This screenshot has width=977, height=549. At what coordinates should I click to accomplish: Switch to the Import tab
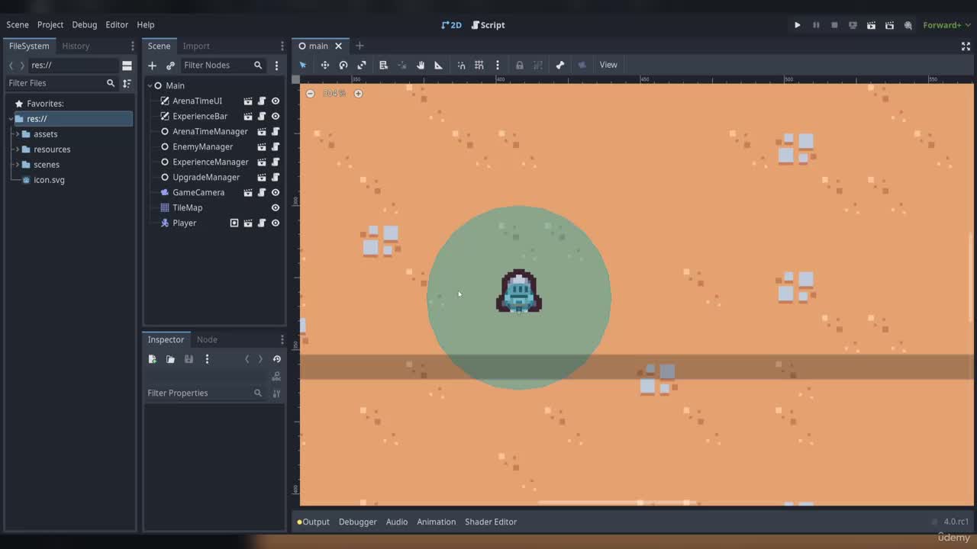click(x=196, y=46)
